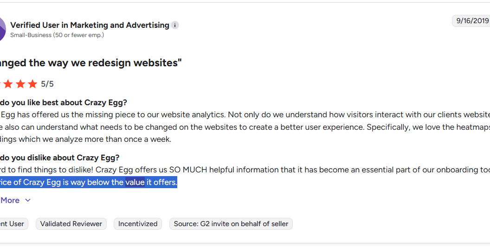The image size is (490, 247).
Task: Click the Small-Business company size label
Action: pos(57,35)
